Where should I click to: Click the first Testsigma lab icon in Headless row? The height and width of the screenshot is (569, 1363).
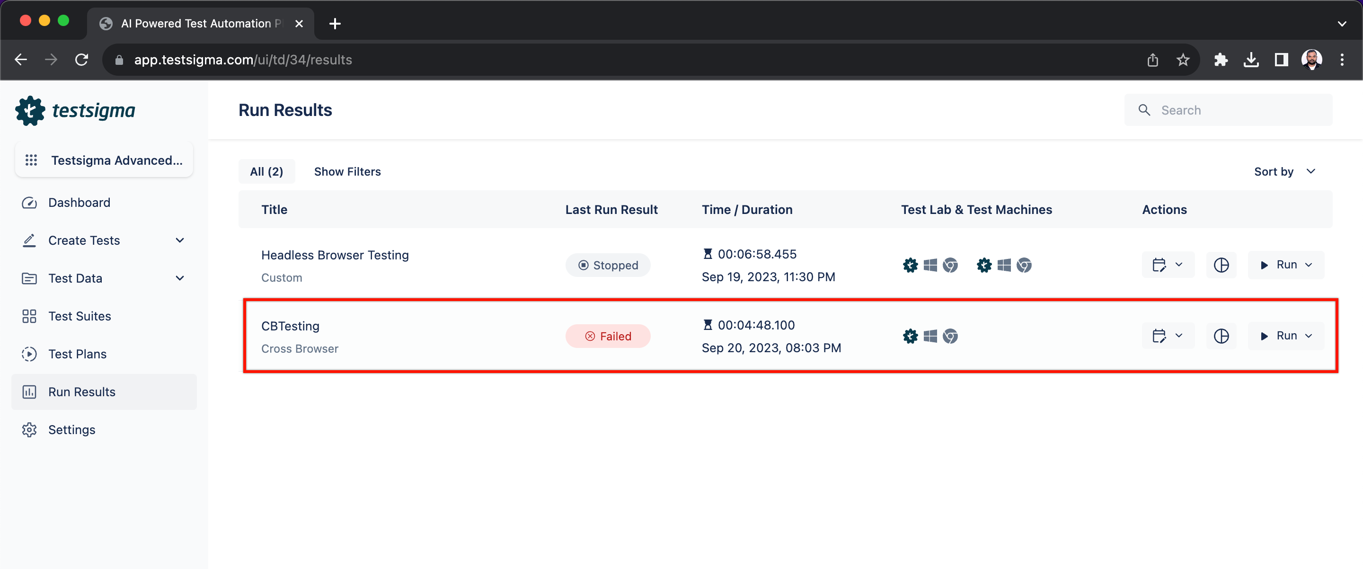pyautogui.click(x=910, y=265)
